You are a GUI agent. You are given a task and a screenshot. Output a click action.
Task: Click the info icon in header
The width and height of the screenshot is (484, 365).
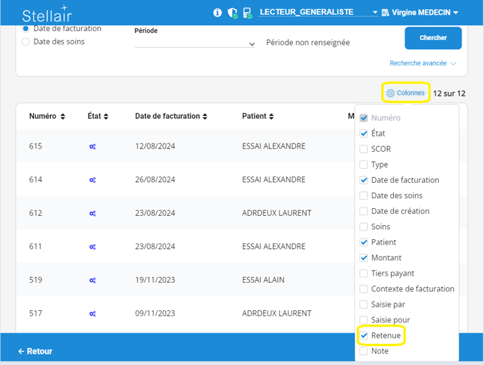coord(217,13)
